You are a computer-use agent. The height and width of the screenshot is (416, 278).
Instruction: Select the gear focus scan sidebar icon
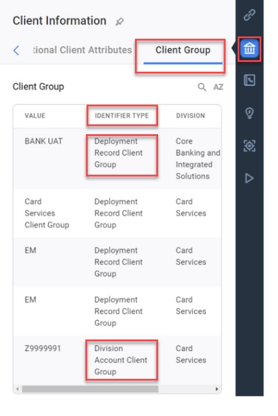[x=249, y=146]
